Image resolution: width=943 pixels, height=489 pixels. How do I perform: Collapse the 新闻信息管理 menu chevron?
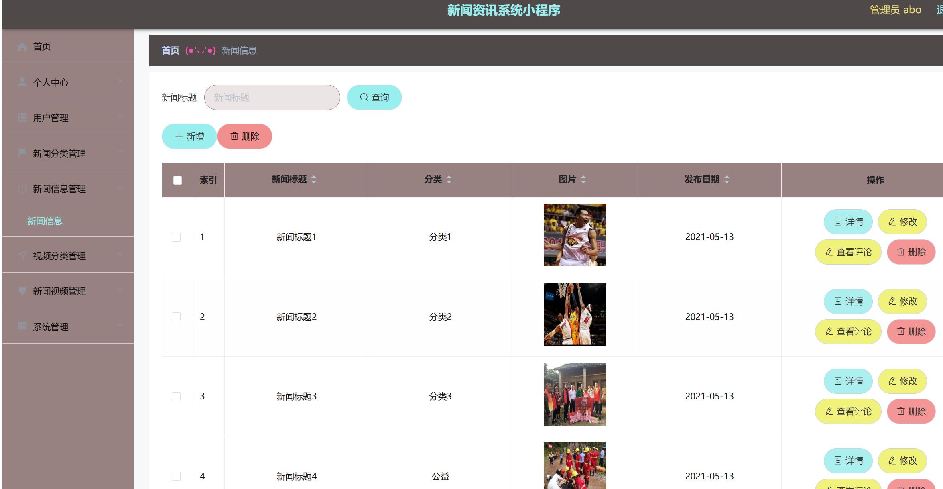coord(120,188)
